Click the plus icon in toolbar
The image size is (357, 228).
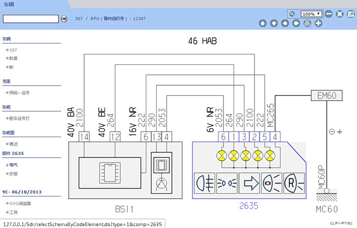(318, 23)
